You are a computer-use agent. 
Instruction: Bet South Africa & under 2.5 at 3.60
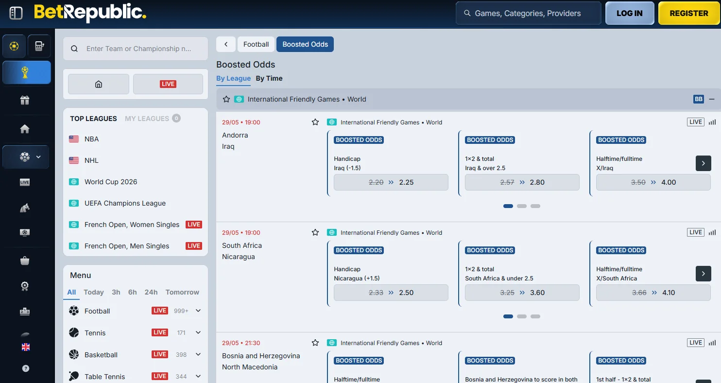[522, 293]
